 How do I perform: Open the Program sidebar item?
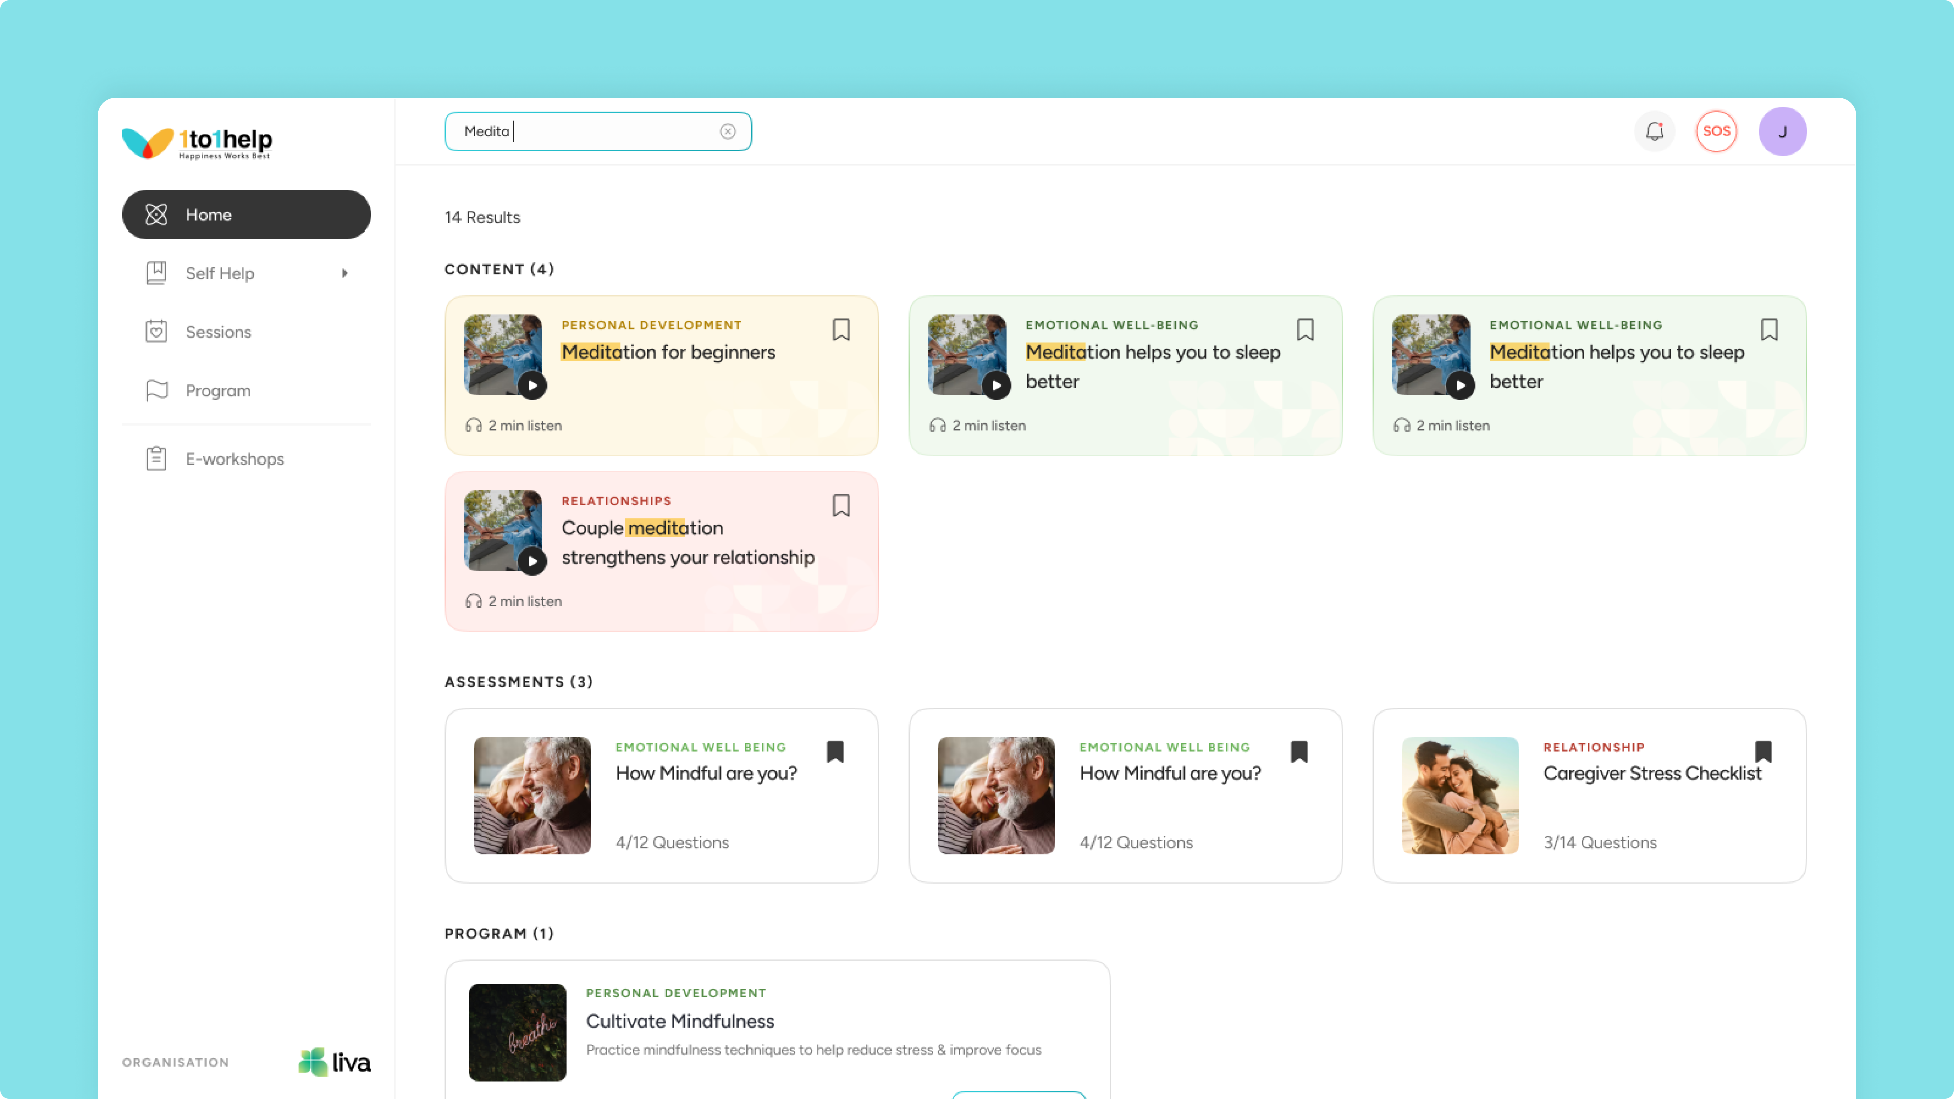[x=218, y=391]
